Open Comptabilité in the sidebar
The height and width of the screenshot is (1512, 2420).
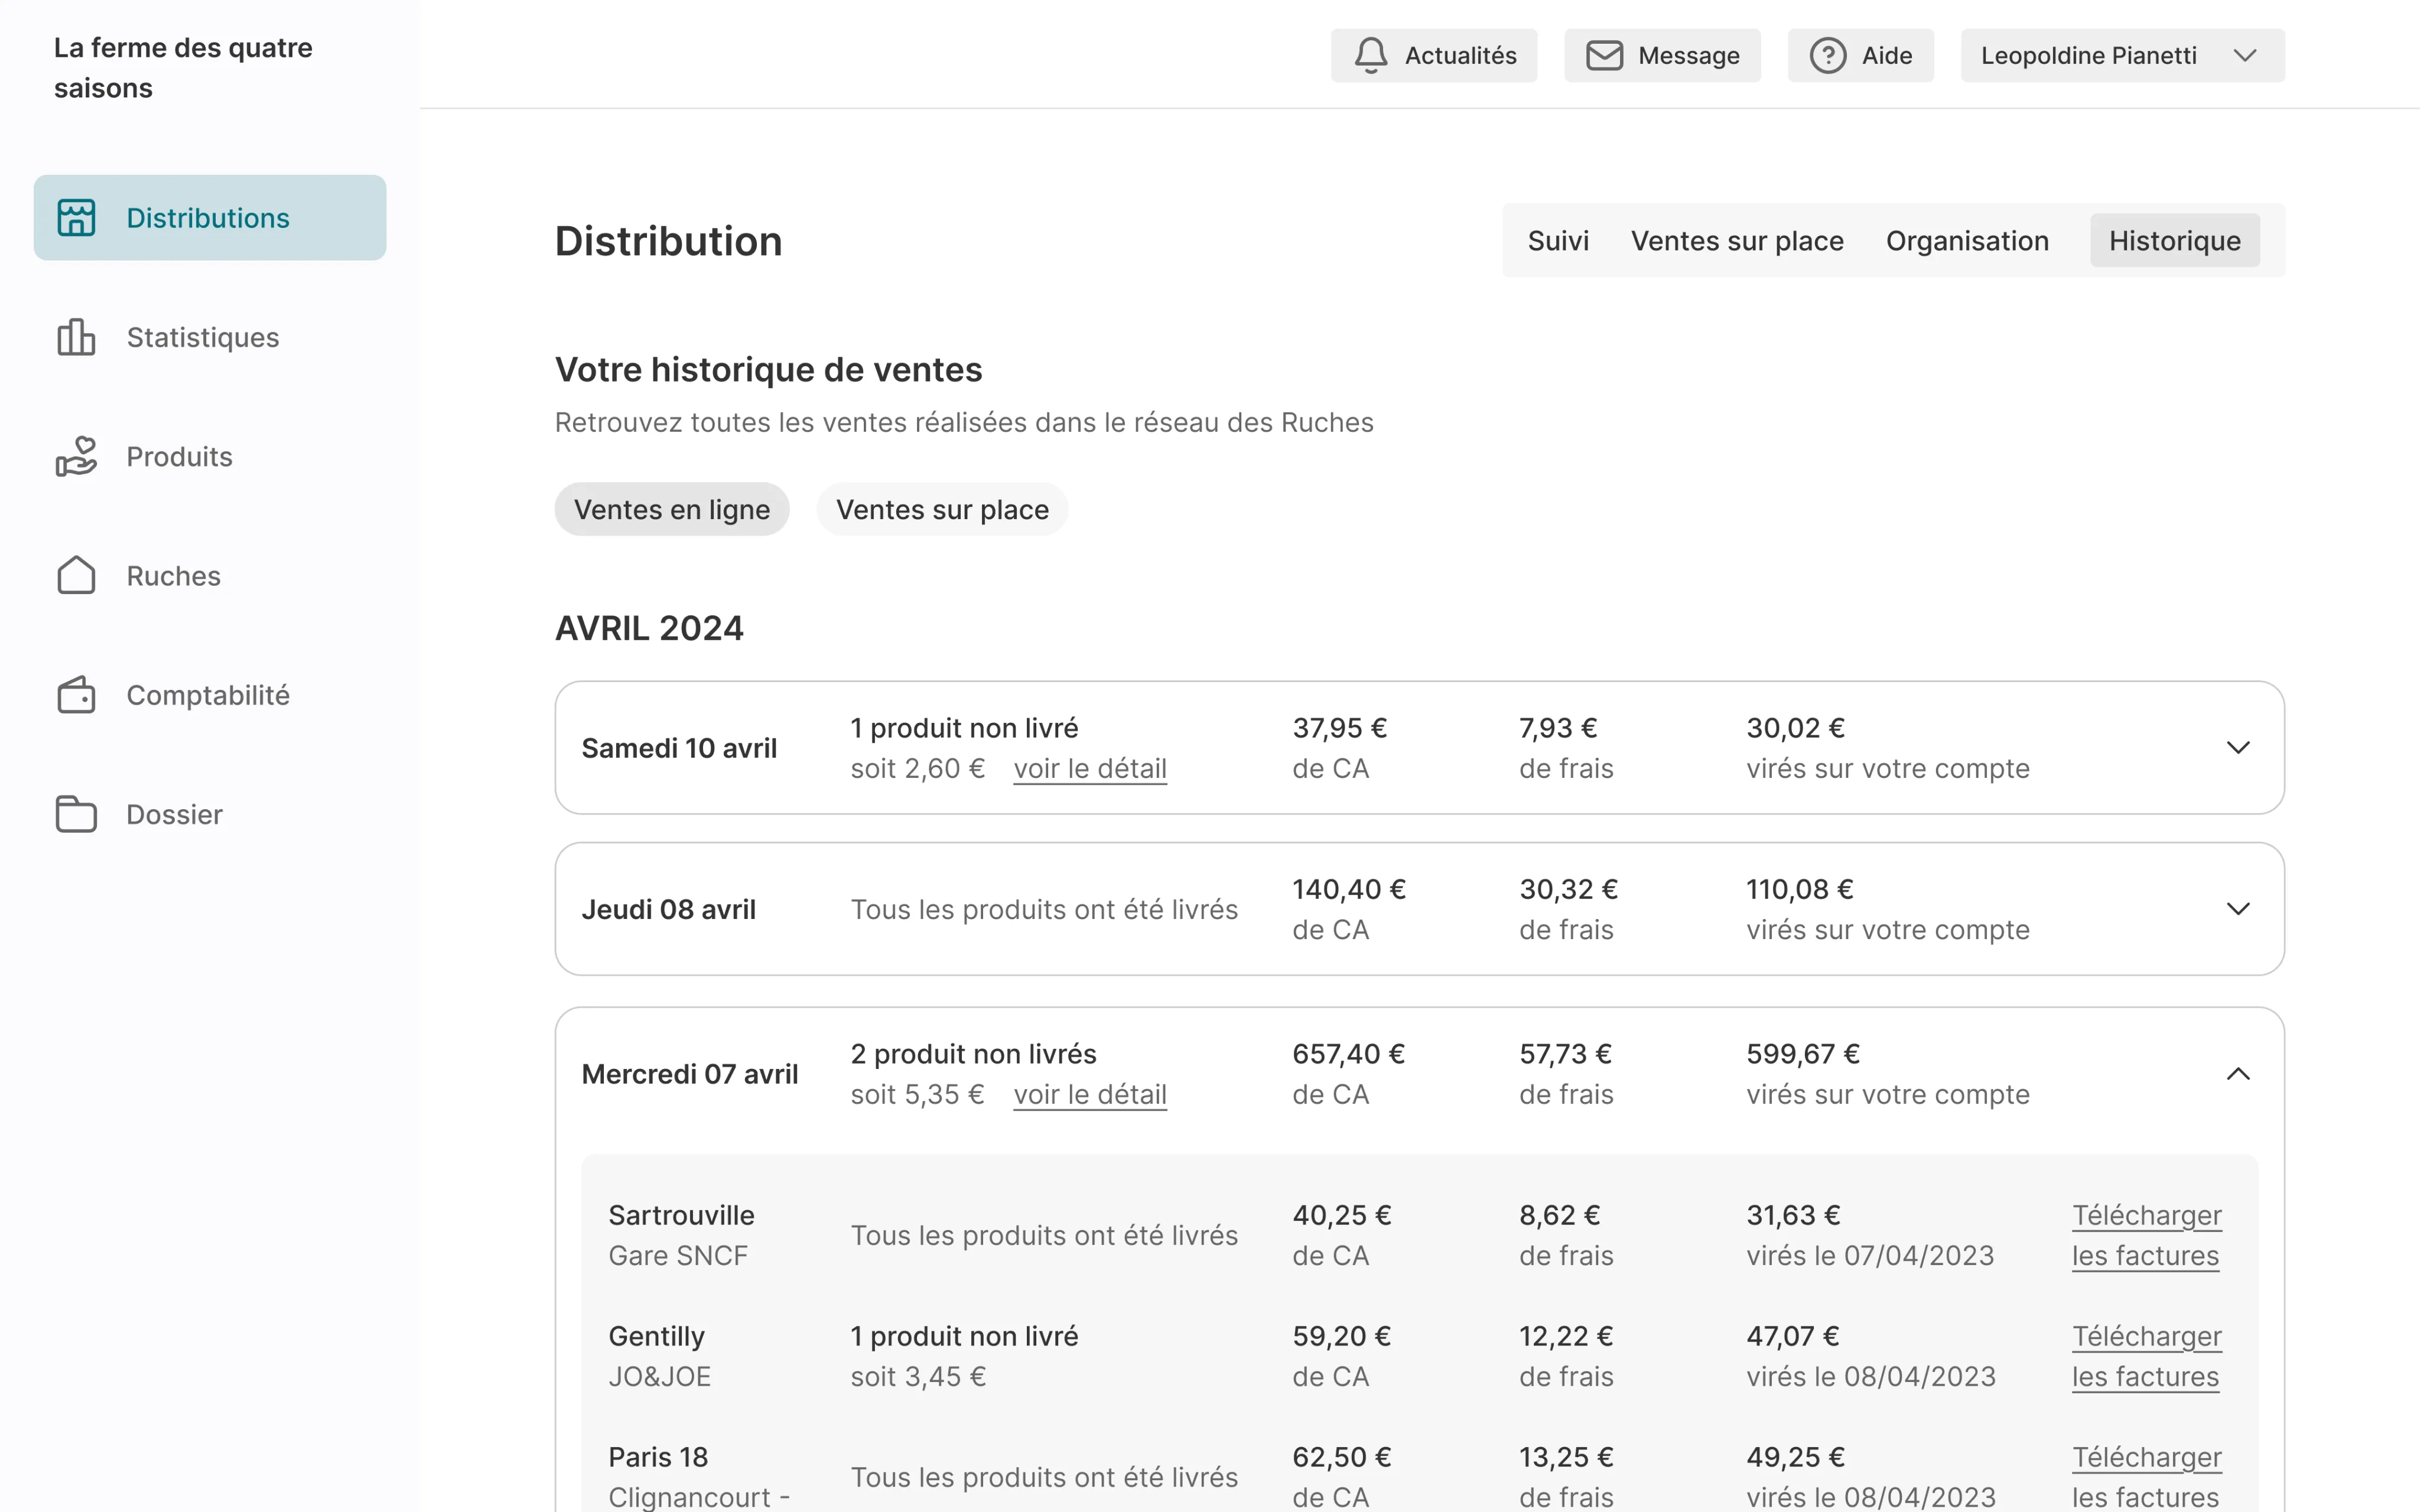210,695
